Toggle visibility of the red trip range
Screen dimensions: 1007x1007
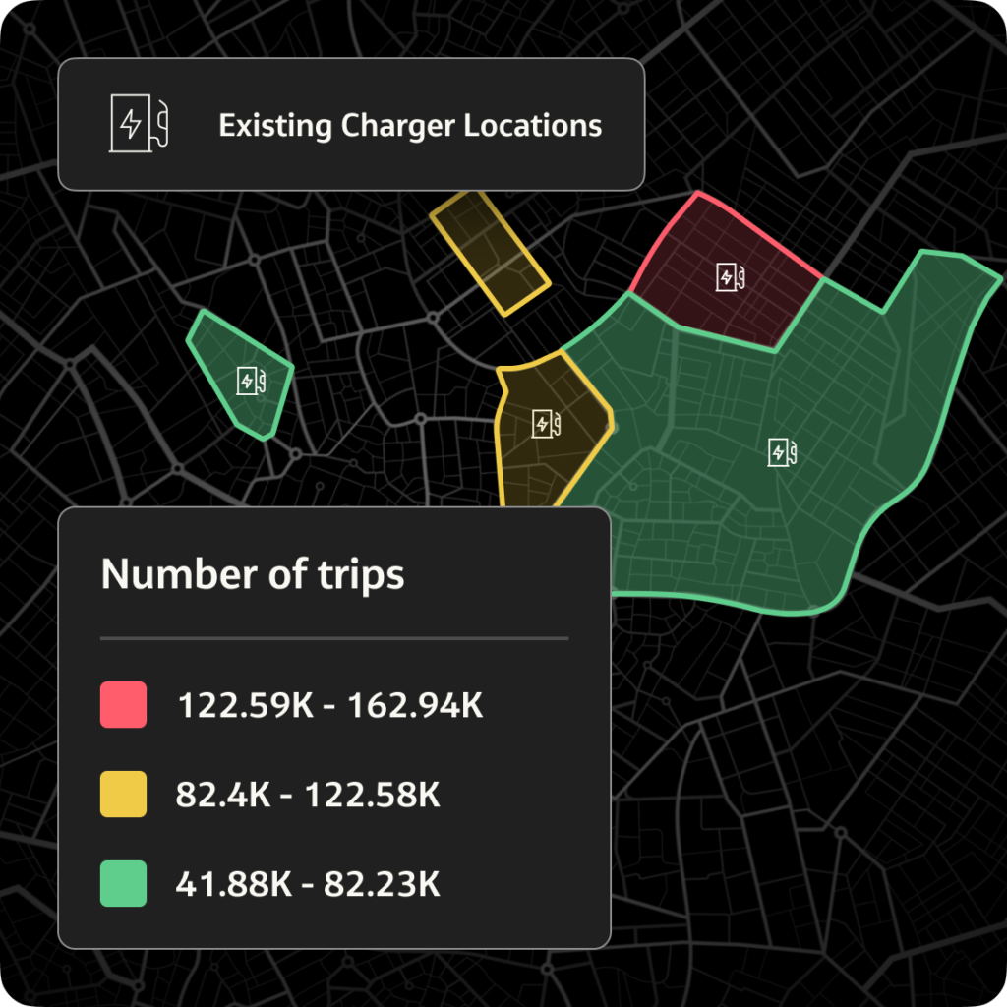click(122, 705)
